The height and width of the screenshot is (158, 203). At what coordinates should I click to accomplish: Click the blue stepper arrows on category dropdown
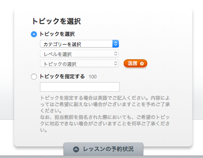(x=115, y=44)
